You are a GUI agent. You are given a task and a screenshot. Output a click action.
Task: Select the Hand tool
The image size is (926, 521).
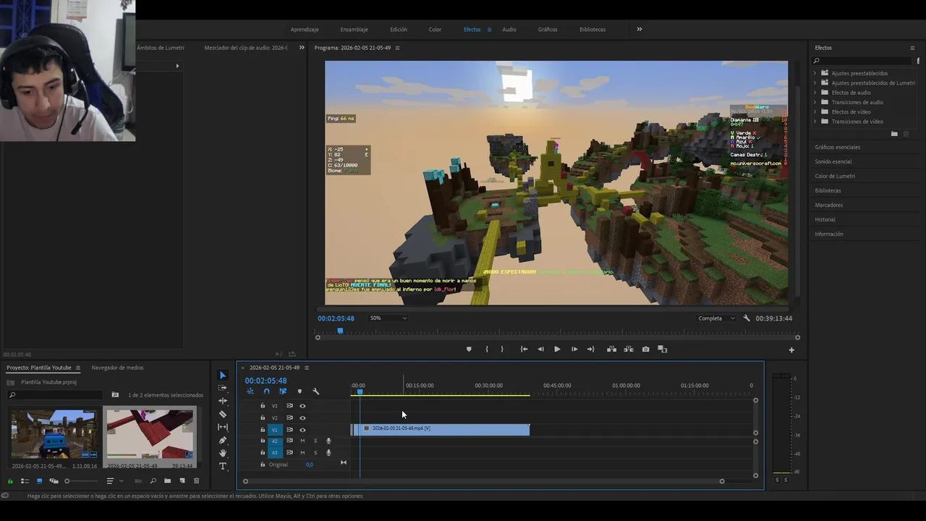tap(223, 453)
